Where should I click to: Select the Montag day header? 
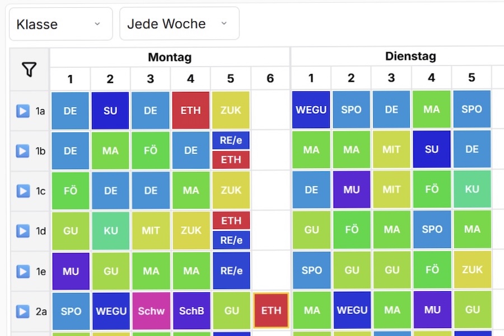click(170, 57)
